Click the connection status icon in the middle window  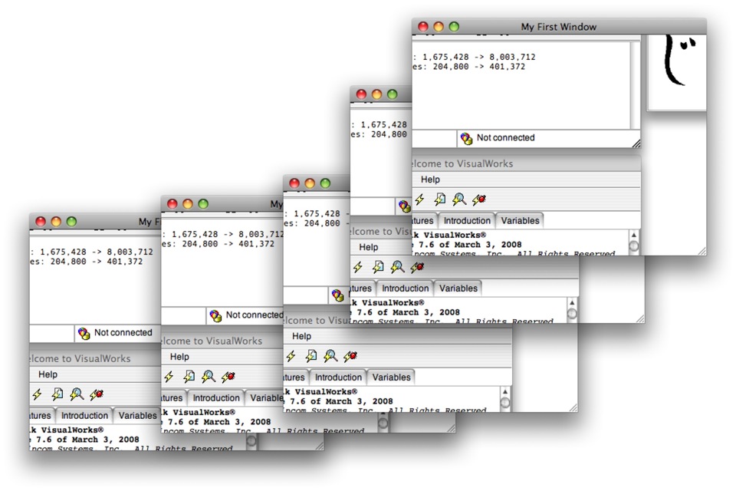pos(337,295)
